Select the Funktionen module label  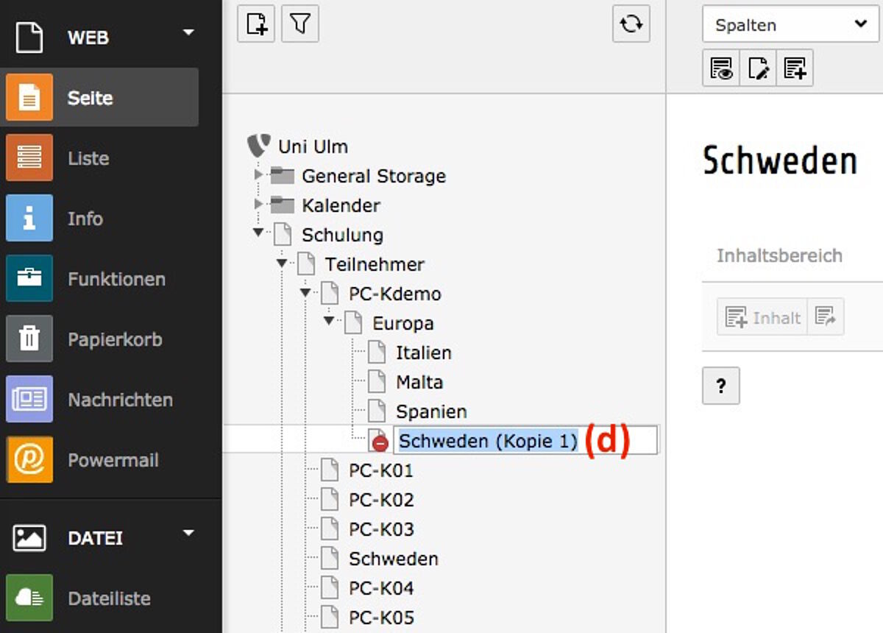pos(116,279)
